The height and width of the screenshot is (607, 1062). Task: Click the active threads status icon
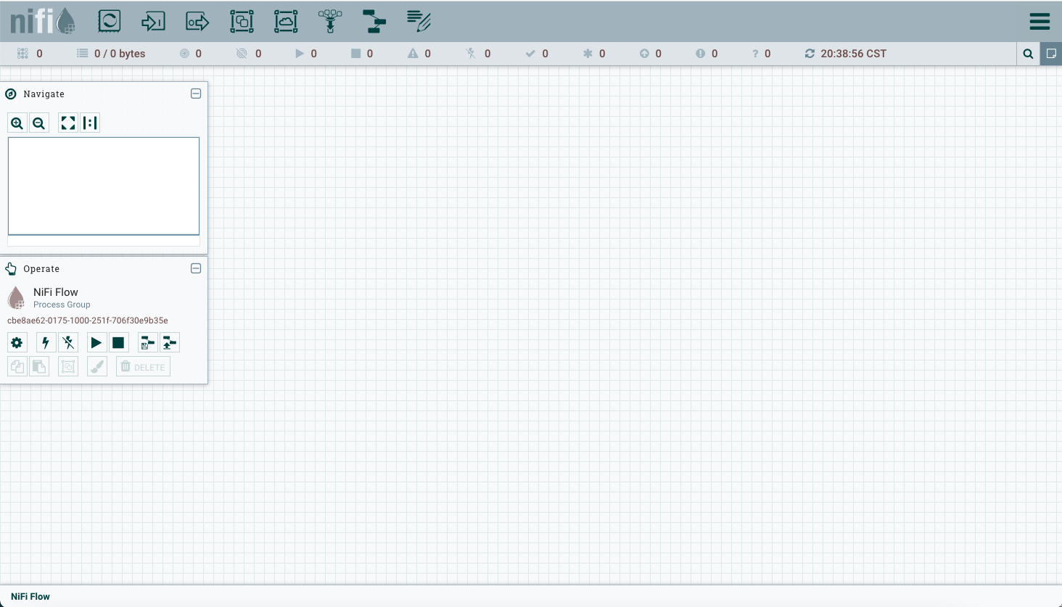pos(22,54)
